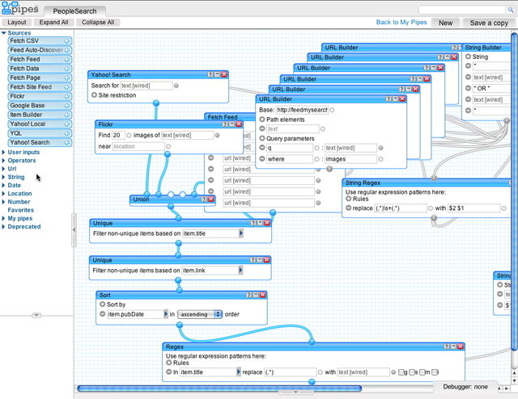Expand the Number category
518x399 pixels.
3,202
